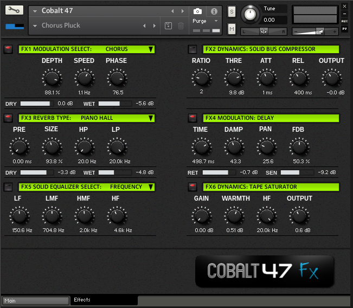Click the L/R pan slider

(x=264, y=31)
